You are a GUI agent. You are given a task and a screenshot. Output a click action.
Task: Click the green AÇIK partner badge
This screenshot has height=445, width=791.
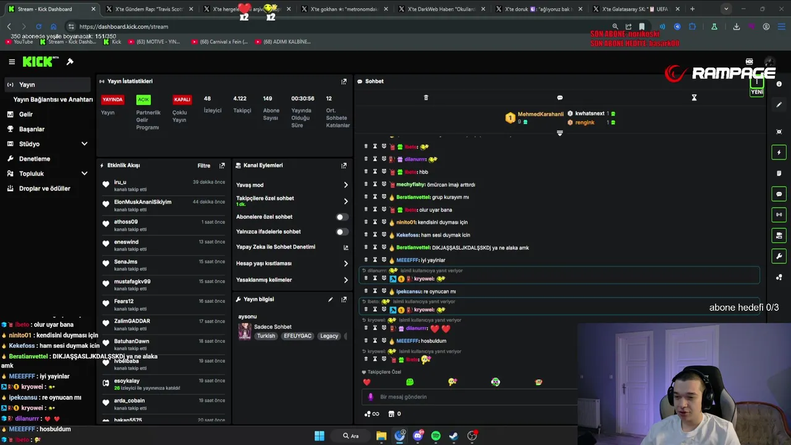pos(143,100)
